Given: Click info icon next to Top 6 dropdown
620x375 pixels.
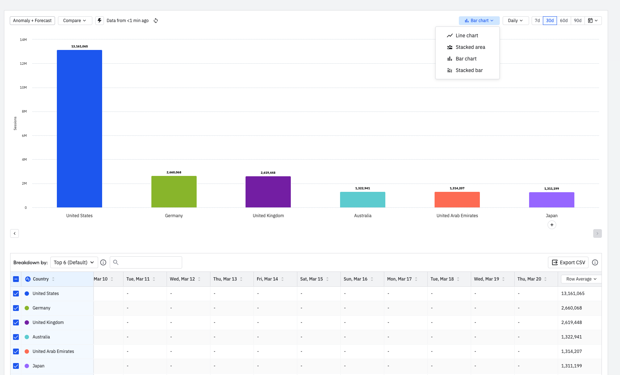Looking at the screenshot, I should coord(103,262).
